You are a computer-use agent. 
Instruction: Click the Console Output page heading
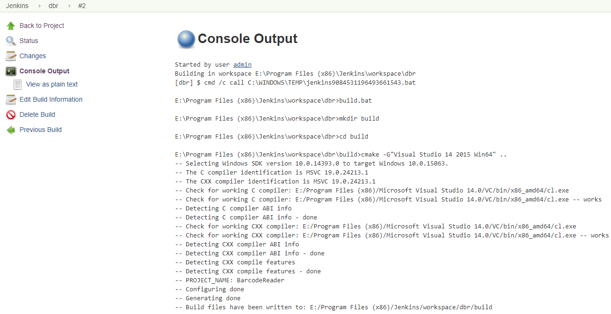click(x=247, y=39)
